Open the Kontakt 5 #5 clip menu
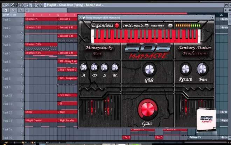This screenshot has height=145, width=231. pos(26,44)
